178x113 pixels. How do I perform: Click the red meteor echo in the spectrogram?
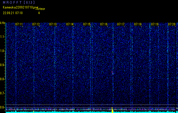[x=112, y=73]
